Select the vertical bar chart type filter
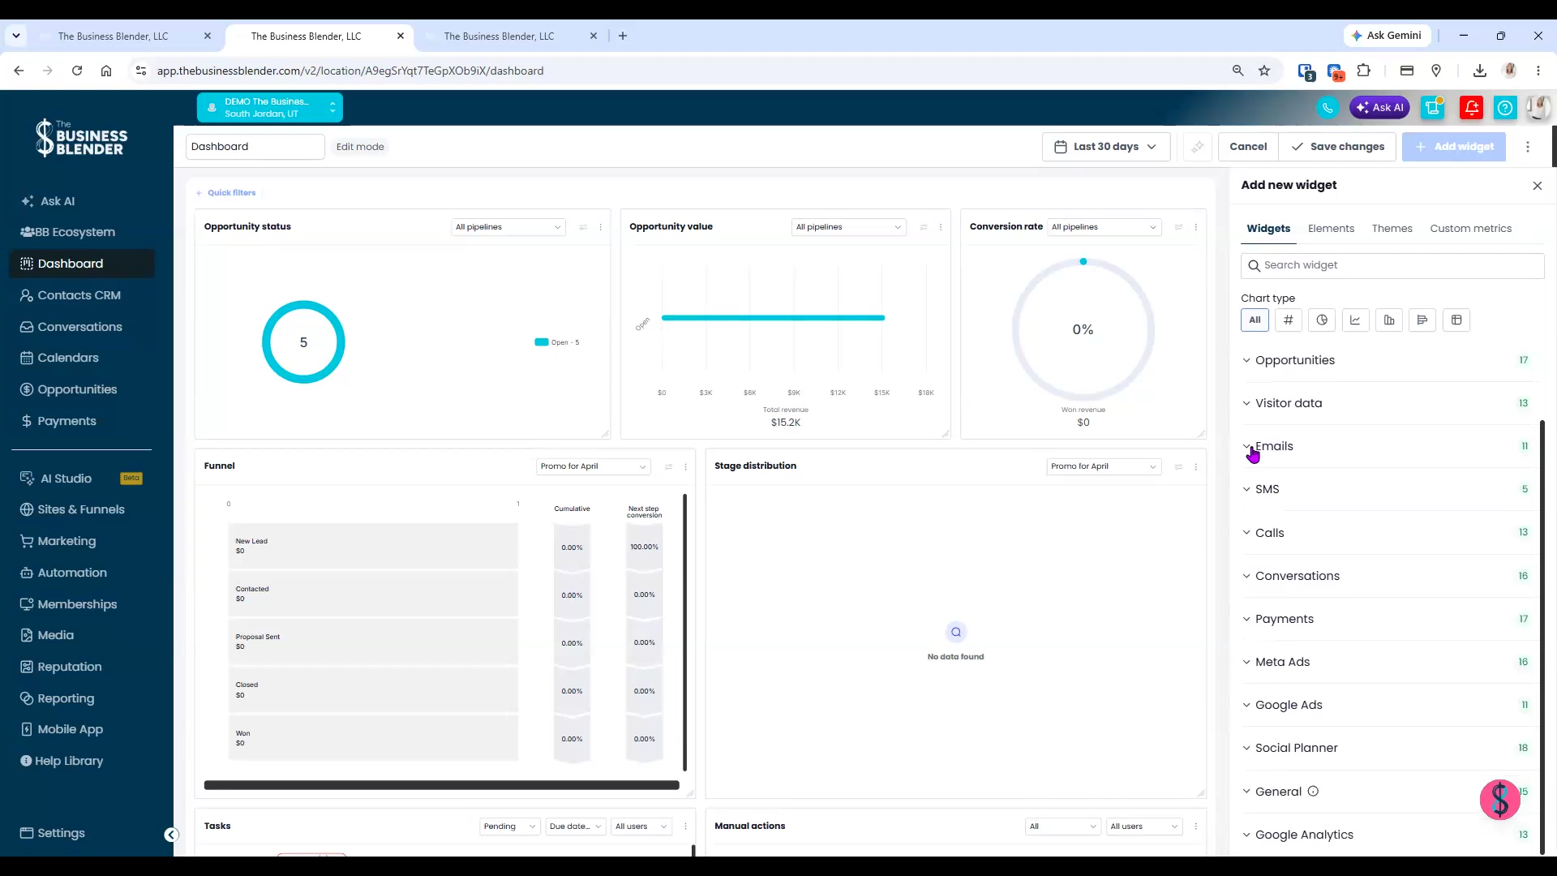This screenshot has height=876, width=1557. [1389, 320]
